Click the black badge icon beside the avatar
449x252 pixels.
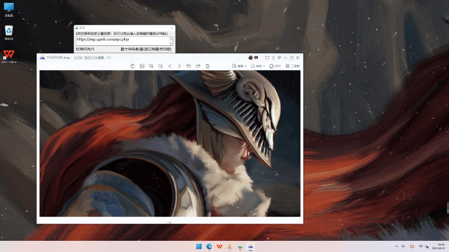256,58
